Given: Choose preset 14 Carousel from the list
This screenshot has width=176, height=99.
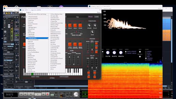Looking at the screenshot, I should pos(37,40).
